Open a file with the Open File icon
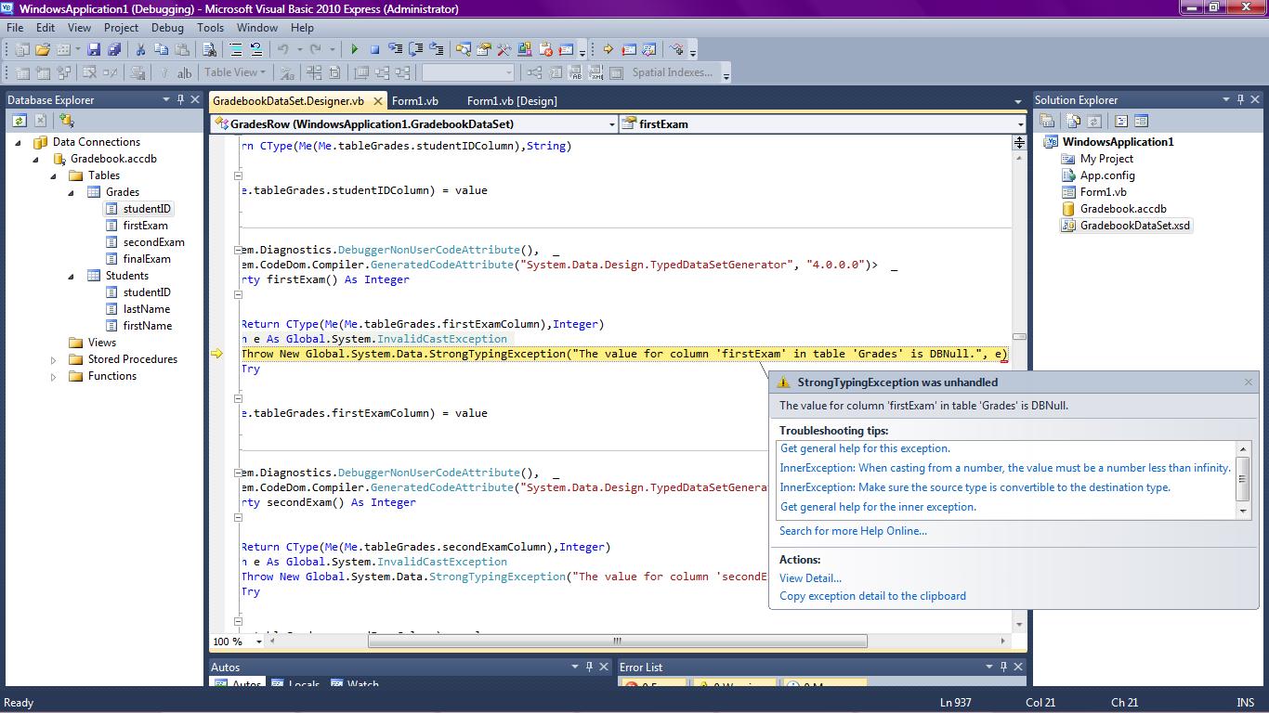The width and height of the screenshot is (1269, 713). tap(42, 49)
